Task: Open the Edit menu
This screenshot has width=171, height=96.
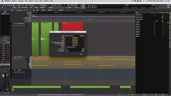Action: [x=26, y=1]
